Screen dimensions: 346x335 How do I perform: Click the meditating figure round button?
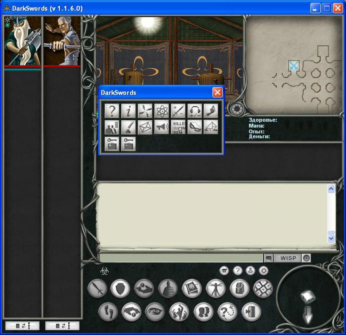(168, 288)
